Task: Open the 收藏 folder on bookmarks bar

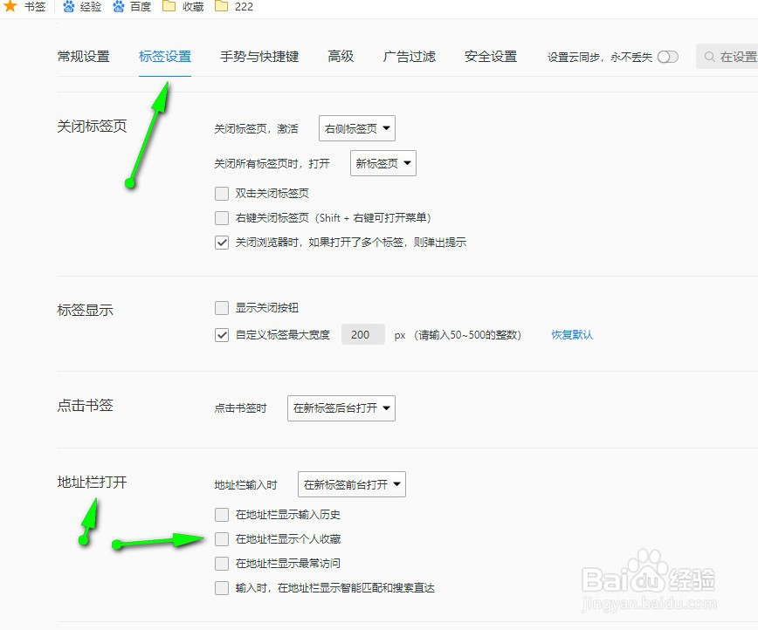Action: coord(183,7)
